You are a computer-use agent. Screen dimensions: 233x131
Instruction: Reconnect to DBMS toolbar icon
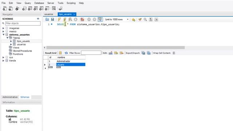(x=60, y=8)
